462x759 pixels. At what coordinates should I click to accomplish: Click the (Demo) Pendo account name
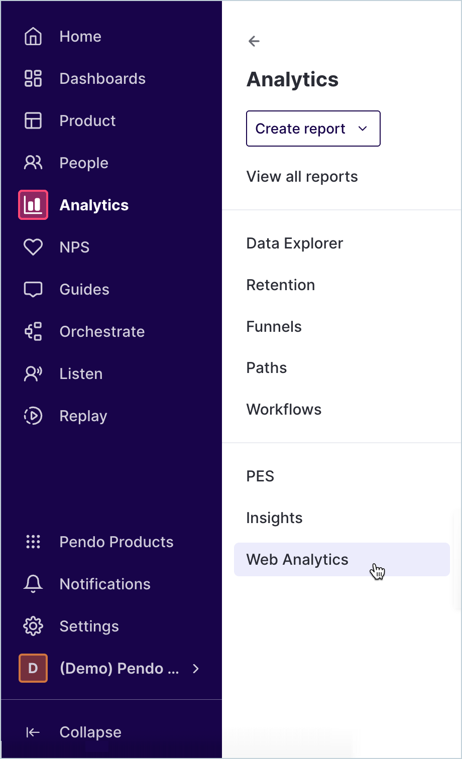[x=119, y=669]
